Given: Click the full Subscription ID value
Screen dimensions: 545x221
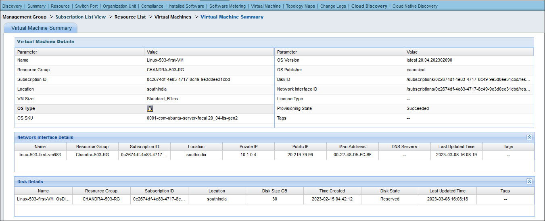Looking at the screenshot, I should click(188, 80).
